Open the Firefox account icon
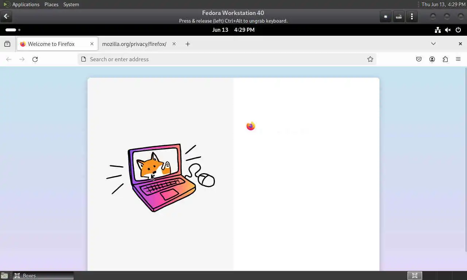 click(x=432, y=59)
